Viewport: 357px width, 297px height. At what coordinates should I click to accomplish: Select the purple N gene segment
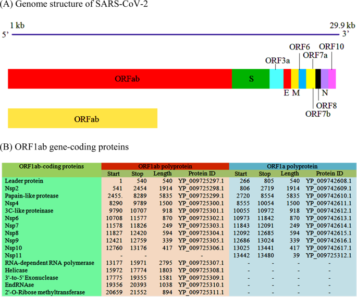pos(325,79)
